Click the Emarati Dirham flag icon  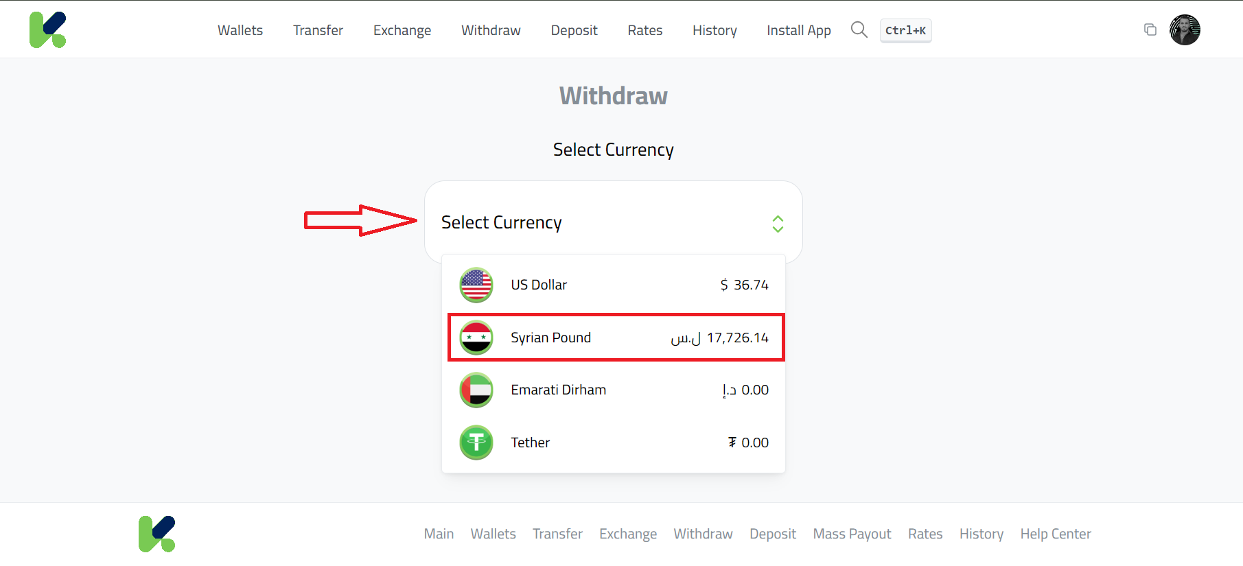point(476,390)
